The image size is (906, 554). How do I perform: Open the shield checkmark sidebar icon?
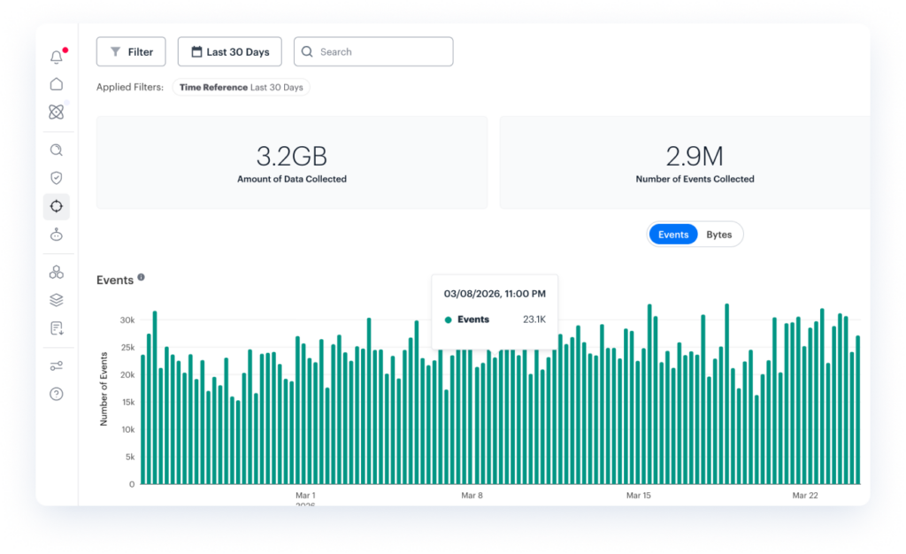pos(57,178)
